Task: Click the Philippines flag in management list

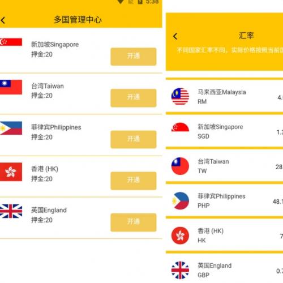Action: 11,128
